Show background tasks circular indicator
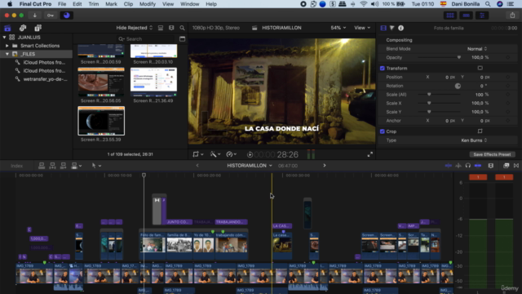The image size is (522, 294). [67, 16]
